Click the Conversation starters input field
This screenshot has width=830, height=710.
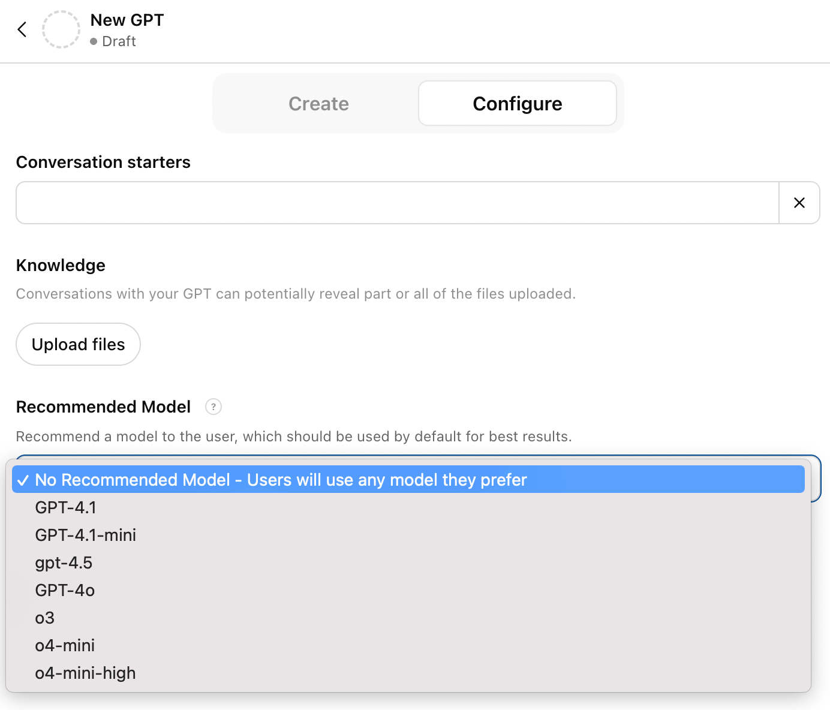tap(397, 203)
